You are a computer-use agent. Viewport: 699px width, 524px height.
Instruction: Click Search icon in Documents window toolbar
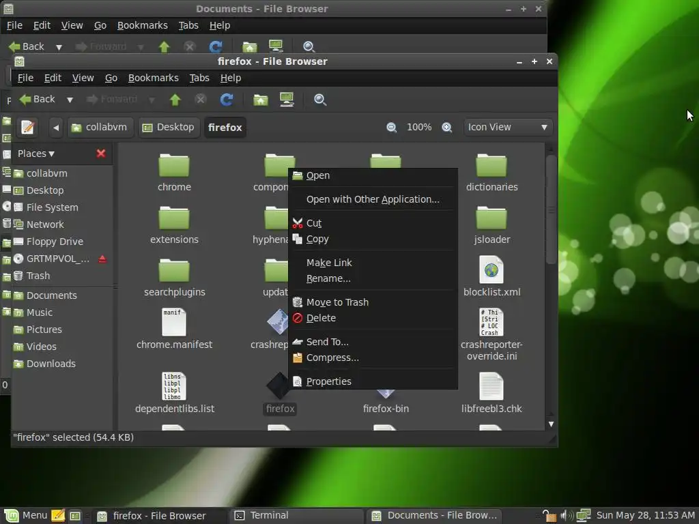coord(309,46)
